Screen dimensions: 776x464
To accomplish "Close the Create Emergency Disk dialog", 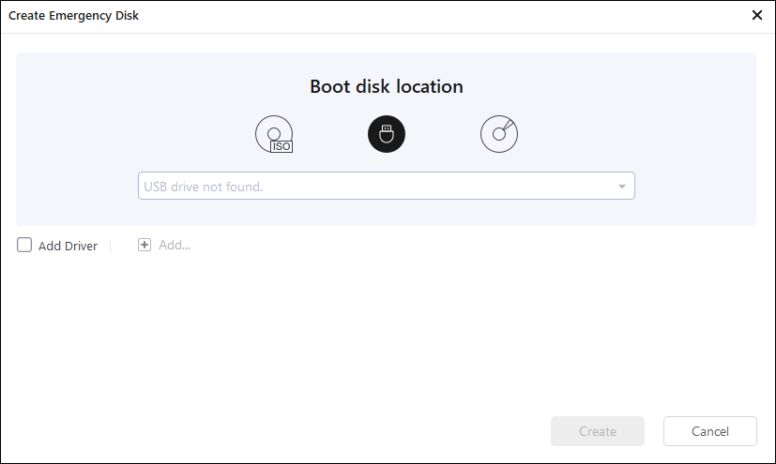I will click(757, 15).
